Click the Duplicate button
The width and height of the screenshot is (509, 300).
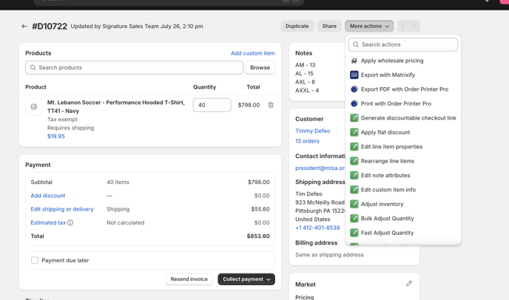[297, 27]
